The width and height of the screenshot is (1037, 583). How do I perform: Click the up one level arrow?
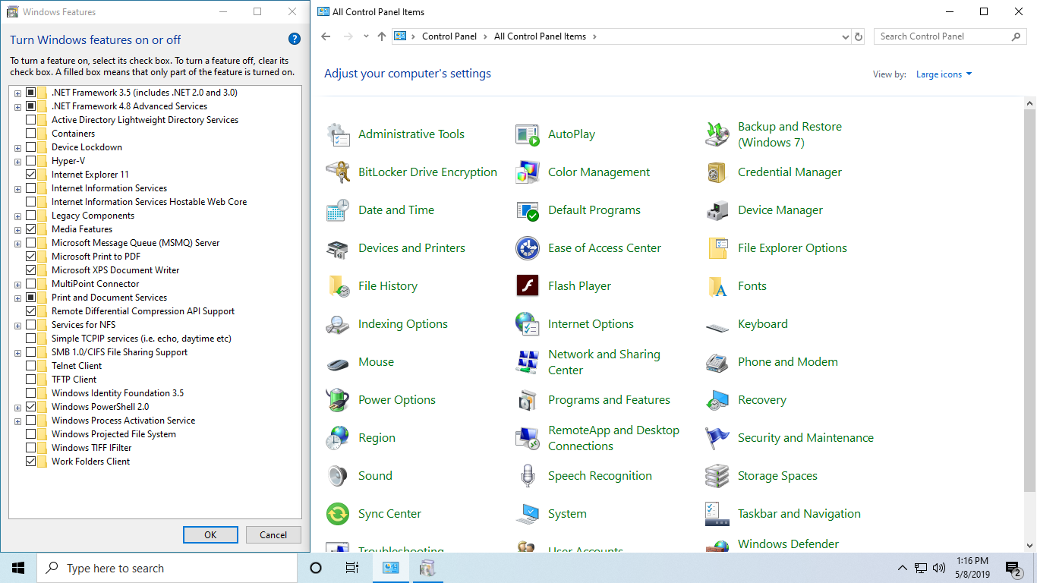[x=381, y=36]
